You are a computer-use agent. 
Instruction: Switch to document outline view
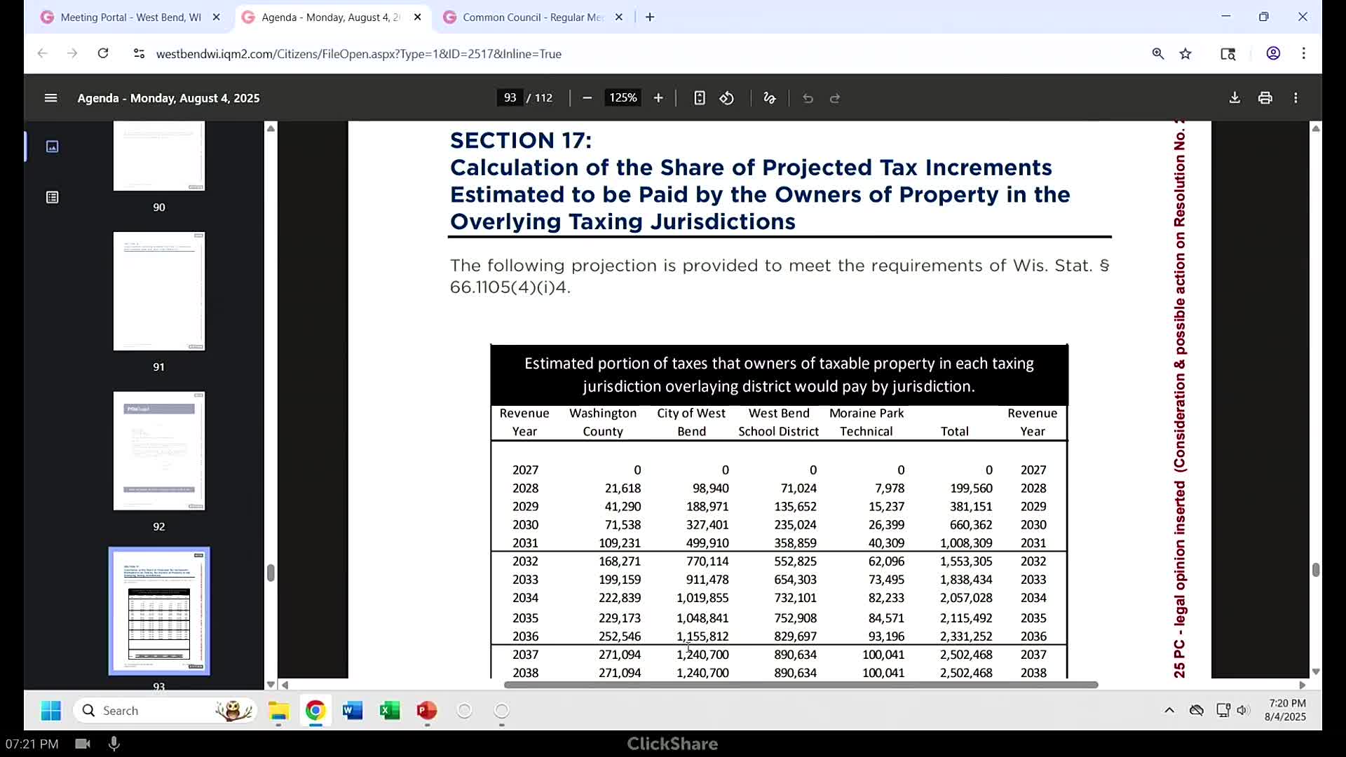click(x=53, y=198)
